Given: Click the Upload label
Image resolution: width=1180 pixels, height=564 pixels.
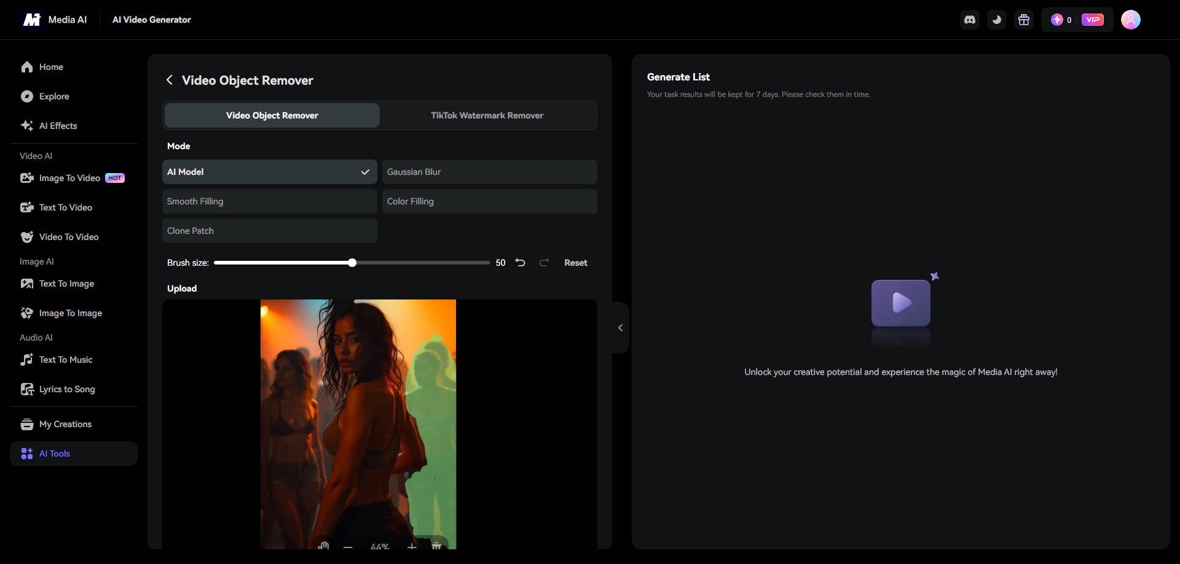Looking at the screenshot, I should click(182, 288).
